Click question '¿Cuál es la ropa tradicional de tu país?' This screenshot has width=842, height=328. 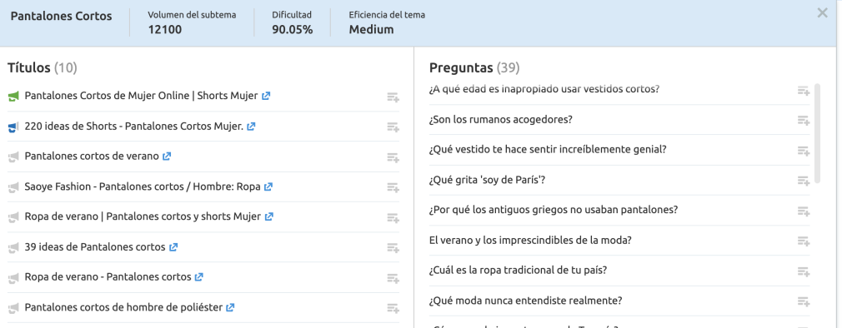point(519,270)
